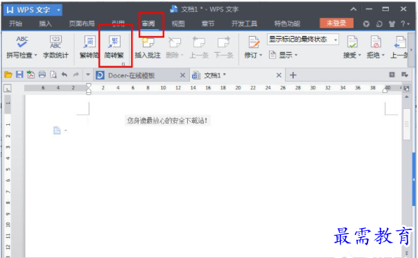The height and width of the screenshot is (258, 418).
Task: Expand the 接受 dropdown arrow
Action: pyautogui.click(x=360, y=55)
